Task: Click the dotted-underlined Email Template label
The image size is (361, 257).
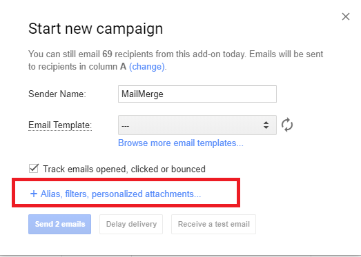Action: (x=60, y=125)
